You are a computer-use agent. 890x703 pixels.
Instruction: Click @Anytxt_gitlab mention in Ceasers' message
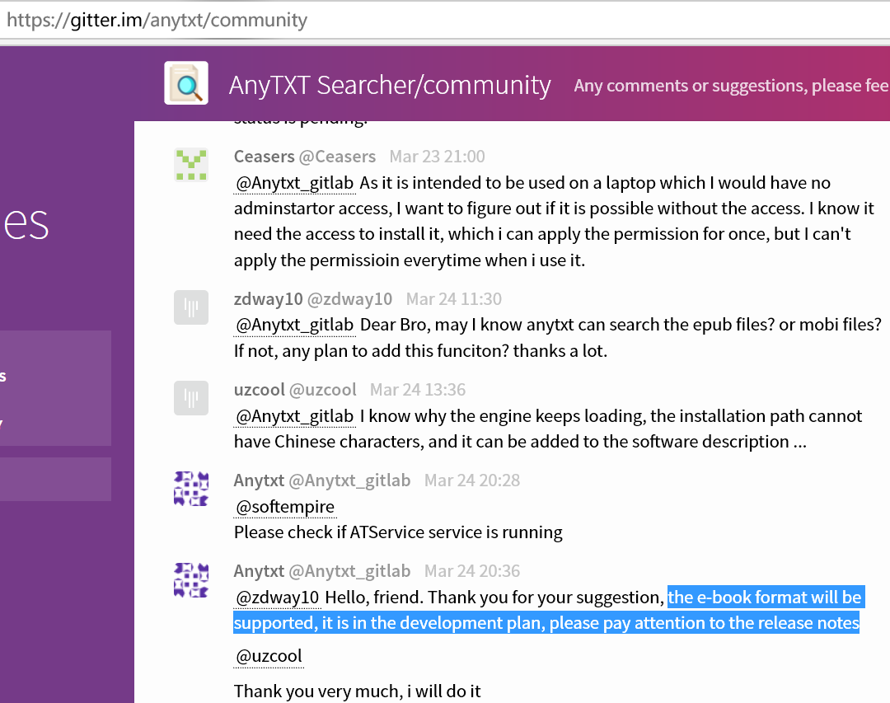pyautogui.click(x=294, y=183)
